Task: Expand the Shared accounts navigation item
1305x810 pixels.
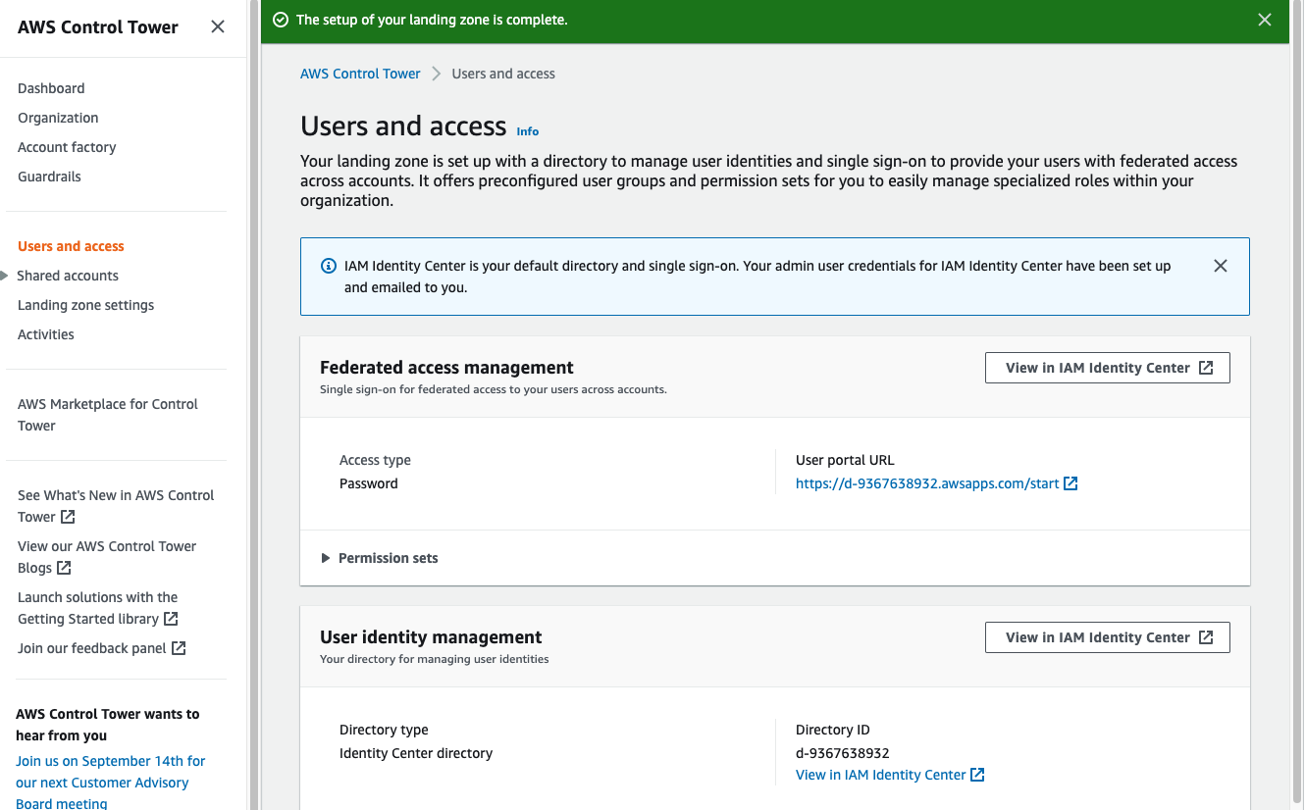Action: pos(6,276)
